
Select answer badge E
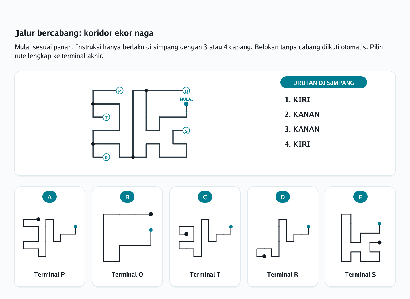click(360, 197)
